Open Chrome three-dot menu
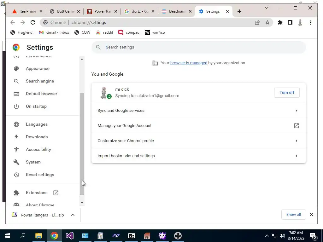323x242 pixels. click(310, 22)
